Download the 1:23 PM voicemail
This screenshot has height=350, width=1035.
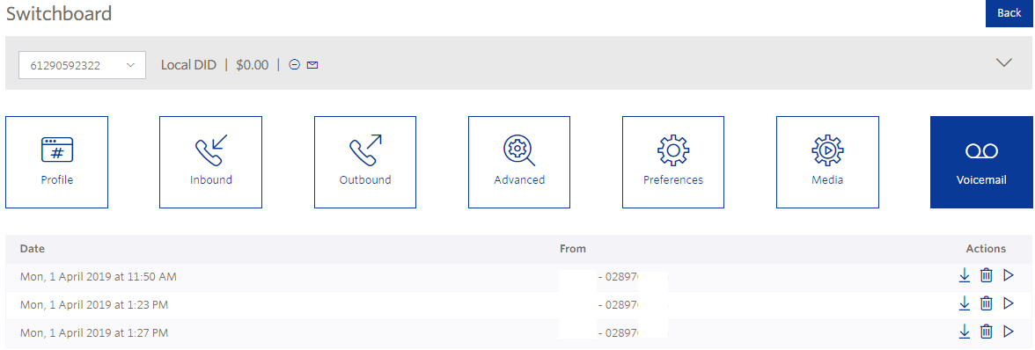tap(965, 303)
